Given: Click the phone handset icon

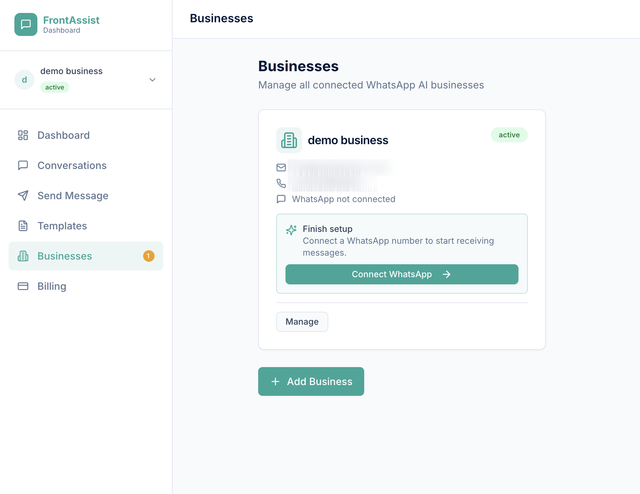Looking at the screenshot, I should click(281, 183).
